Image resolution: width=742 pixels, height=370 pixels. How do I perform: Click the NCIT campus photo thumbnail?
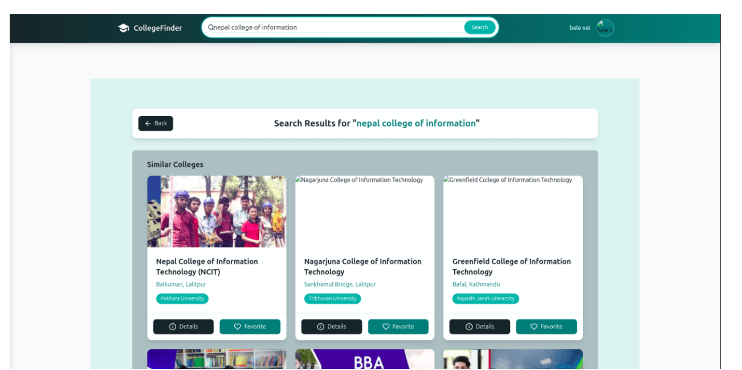point(217,211)
